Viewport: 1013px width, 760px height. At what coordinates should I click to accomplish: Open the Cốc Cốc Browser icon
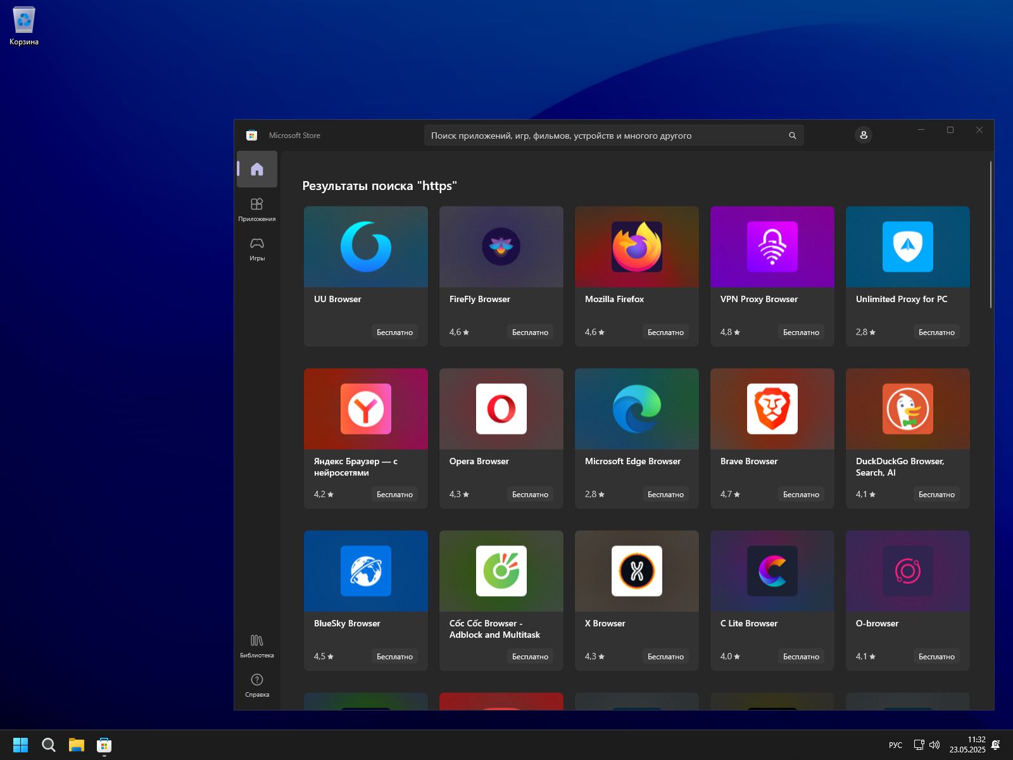tap(501, 571)
